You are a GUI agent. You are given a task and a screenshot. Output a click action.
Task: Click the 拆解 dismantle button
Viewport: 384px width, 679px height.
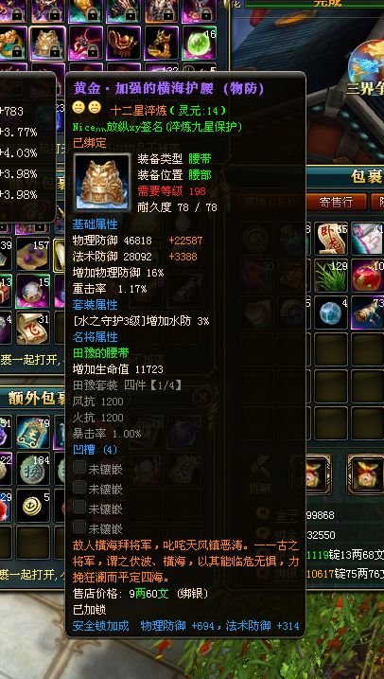pos(259,475)
